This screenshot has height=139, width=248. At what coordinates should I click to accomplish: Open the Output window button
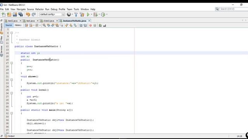click(x=10, y=136)
